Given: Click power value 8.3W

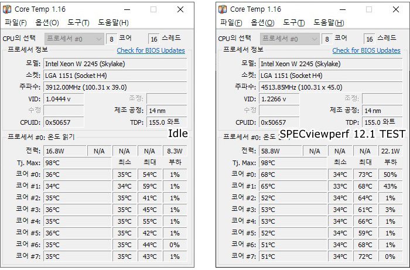Looking at the screenshot, I should (x=175, y=151).
